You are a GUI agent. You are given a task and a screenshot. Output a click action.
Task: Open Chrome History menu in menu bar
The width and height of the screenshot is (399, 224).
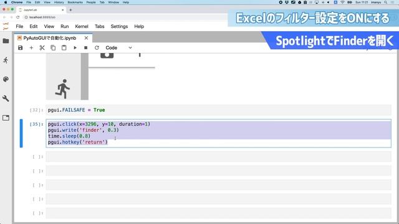[59, 2]
